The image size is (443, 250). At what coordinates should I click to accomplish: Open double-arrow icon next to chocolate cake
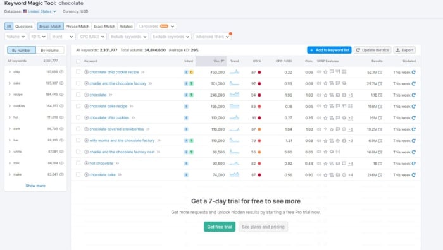(x=120, y=175)
